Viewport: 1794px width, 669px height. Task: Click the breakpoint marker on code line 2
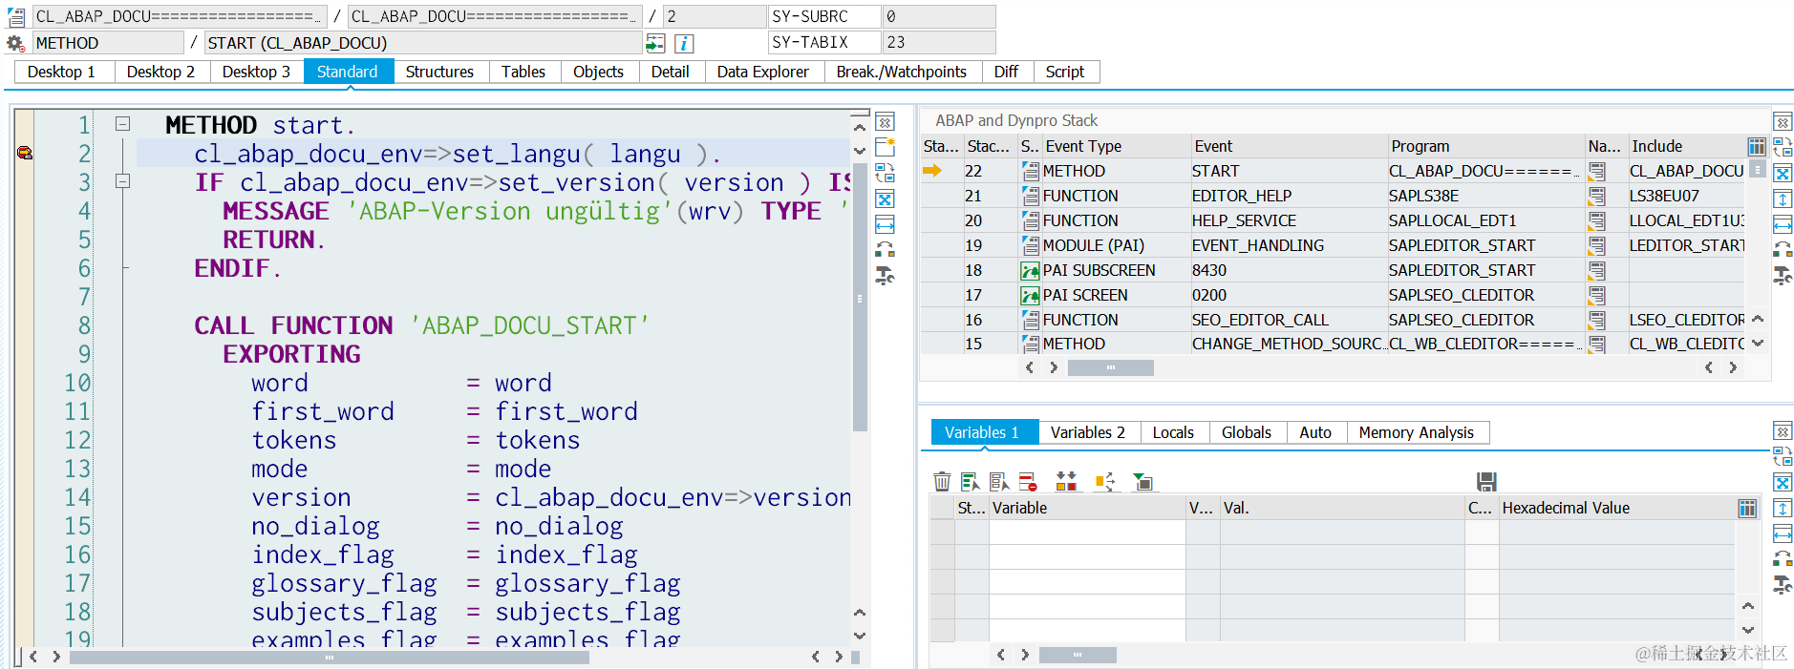[25, 153]
